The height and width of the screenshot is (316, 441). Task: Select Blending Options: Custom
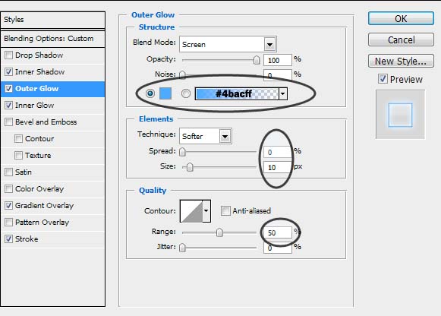(x=53, y=39)
